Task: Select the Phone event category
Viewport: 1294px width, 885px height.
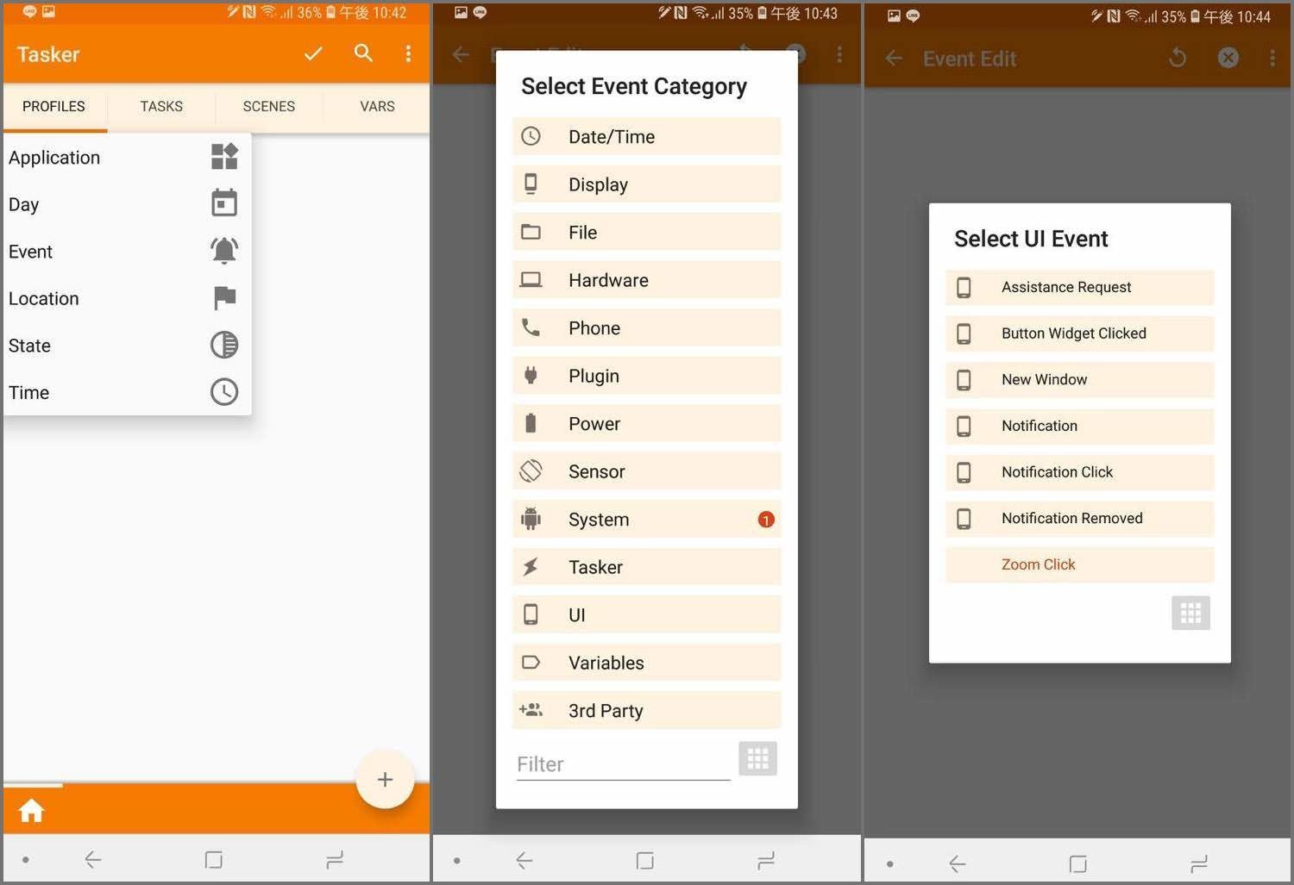Action: (646, 327)
